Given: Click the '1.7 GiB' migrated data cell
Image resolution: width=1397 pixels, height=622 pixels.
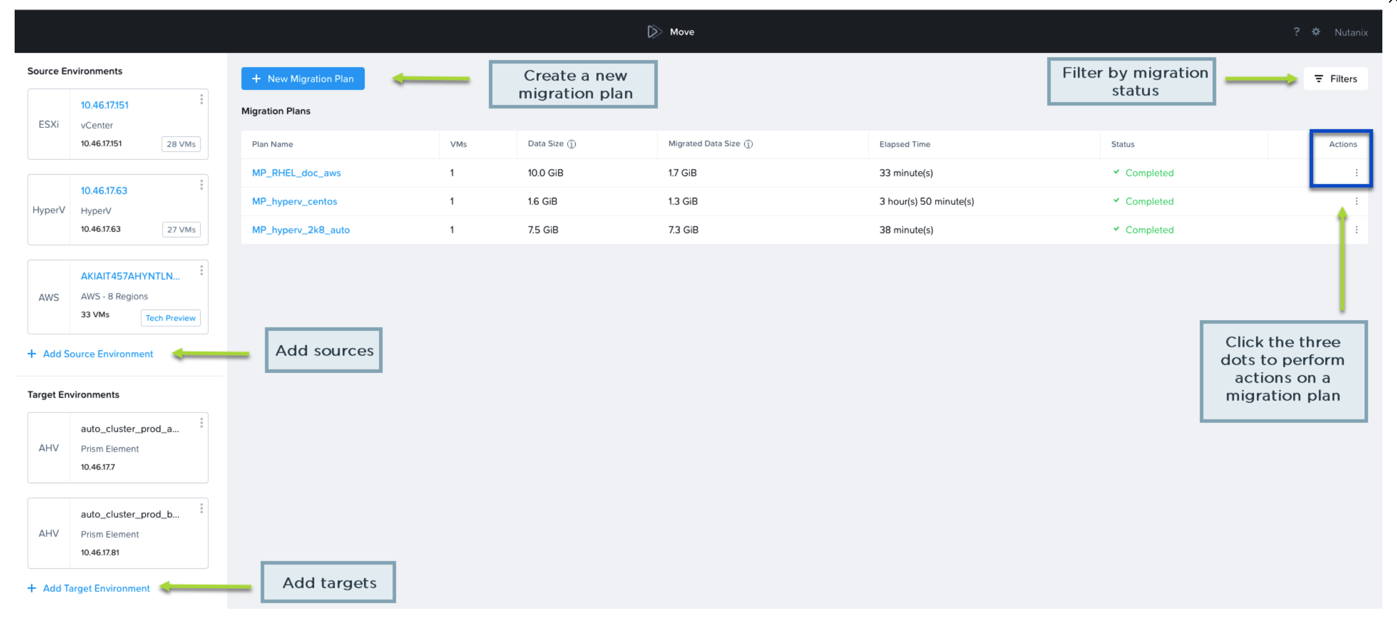Looking at the screenshot, I should coord(682,173).
